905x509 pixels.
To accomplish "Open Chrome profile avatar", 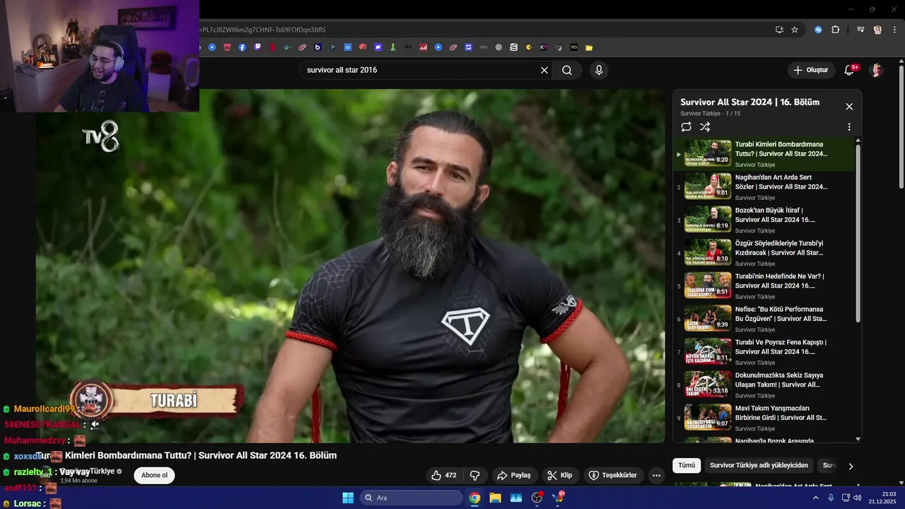I will point(877,30).
